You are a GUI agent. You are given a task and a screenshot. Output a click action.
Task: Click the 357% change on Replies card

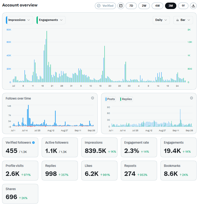pos(63,175)
